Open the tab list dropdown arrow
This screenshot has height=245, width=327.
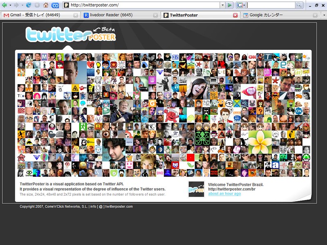tap(324, 15)
